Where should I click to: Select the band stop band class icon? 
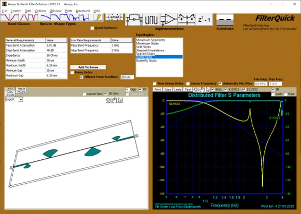click(x=33, y=18)
